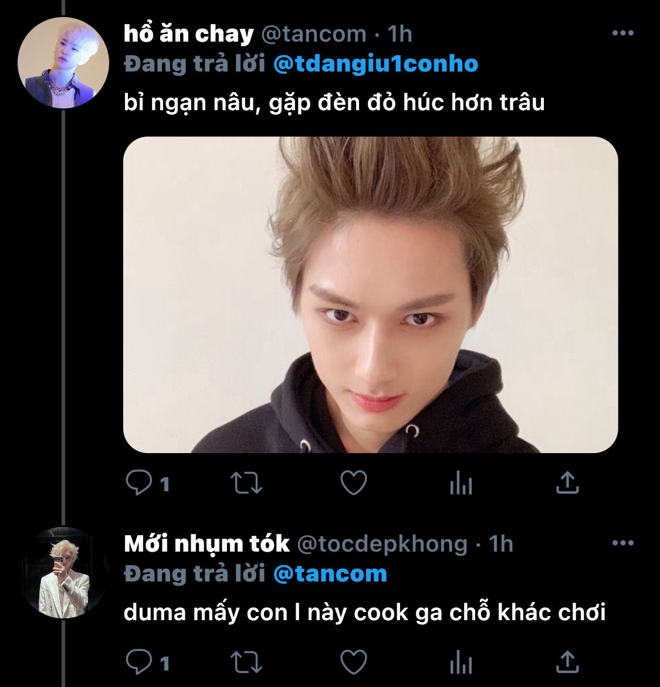660x687 pixels.
Task: Open the @tancom mention in the reply
Action: point(330,573)
